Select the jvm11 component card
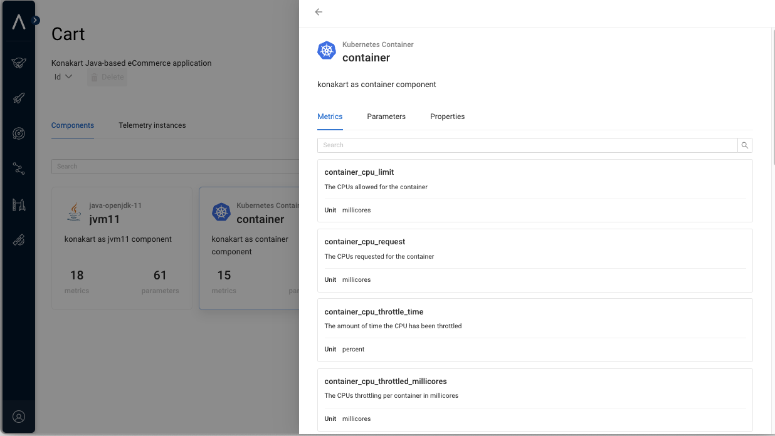 pyautogui.click(x=122, y=248)
